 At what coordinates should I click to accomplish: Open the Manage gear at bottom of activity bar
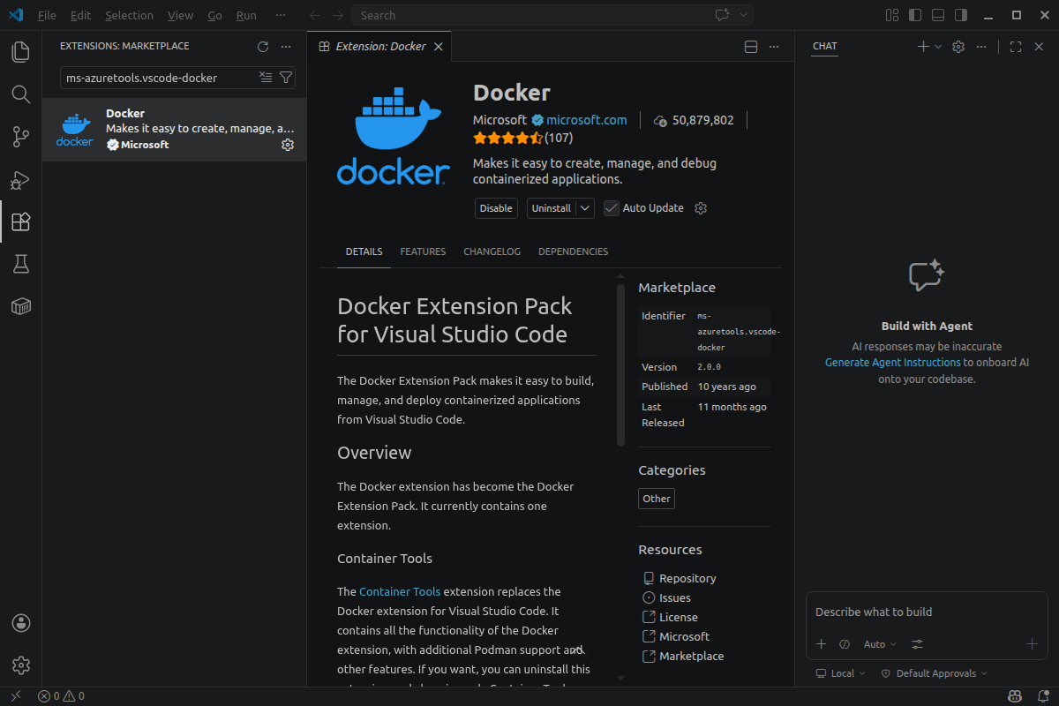point(21,665)
